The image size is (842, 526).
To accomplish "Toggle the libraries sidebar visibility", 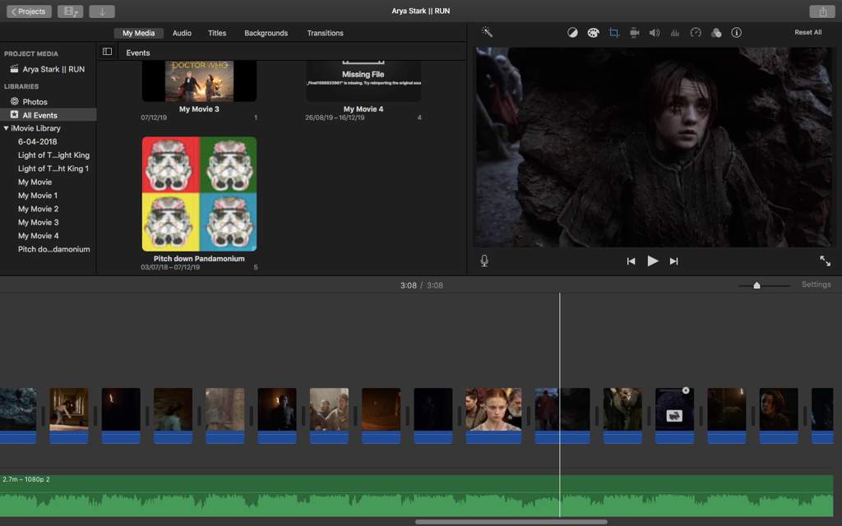I will [x=108, y=52].
